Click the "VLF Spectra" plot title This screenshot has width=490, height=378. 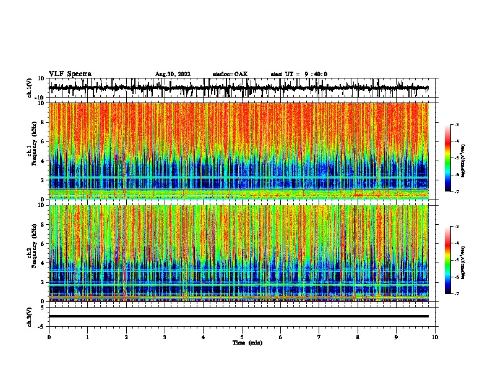(70, 74)
